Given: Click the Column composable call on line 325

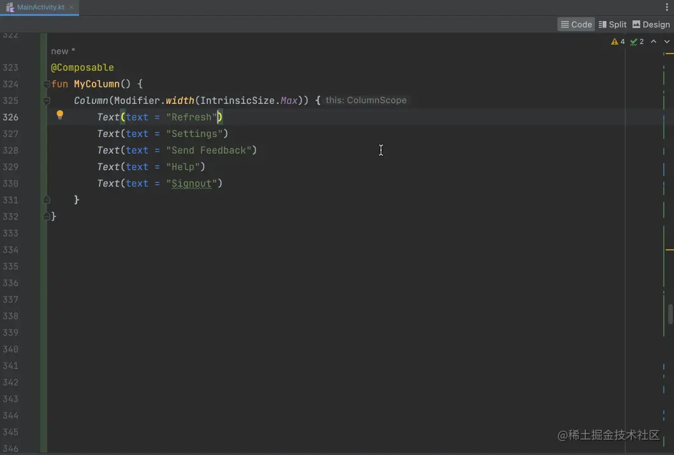Looking at the screenshot, I should pyautogui.click(x=91, y=101).
